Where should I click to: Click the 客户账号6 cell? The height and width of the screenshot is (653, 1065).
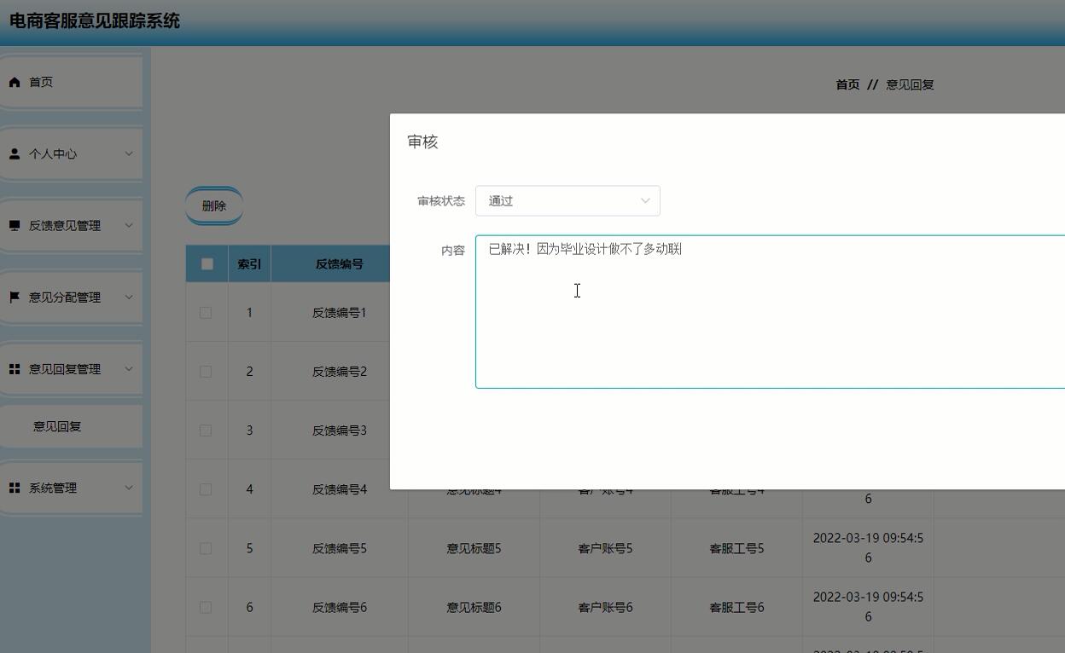(x=606, y=607)
